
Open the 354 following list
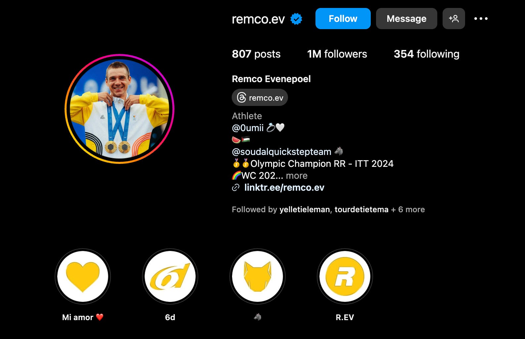click(426, 54)
